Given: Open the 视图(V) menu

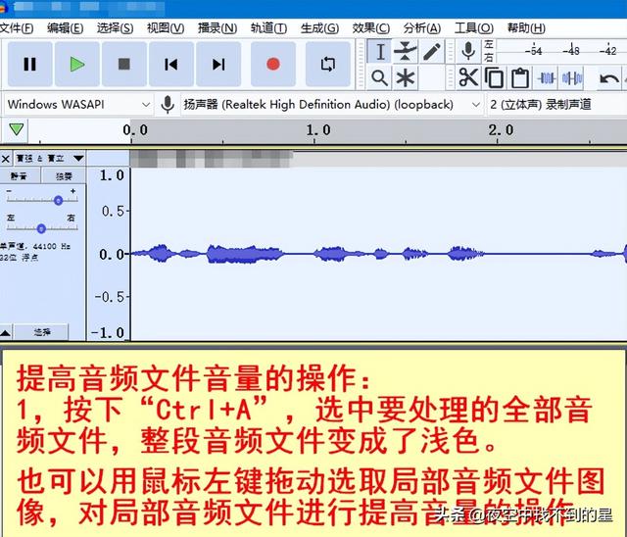Looking at the screenshot, I should pyautogui.click(x=166, y=28).
